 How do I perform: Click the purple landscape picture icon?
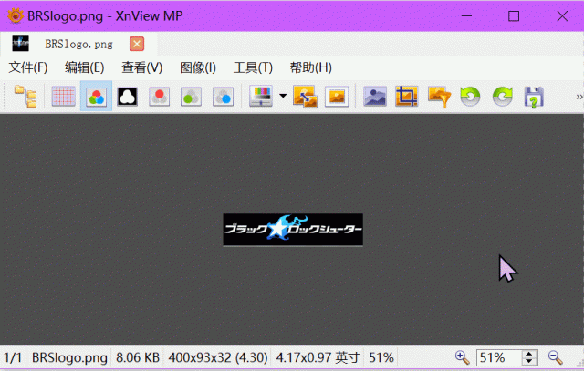tap(375, 97)
